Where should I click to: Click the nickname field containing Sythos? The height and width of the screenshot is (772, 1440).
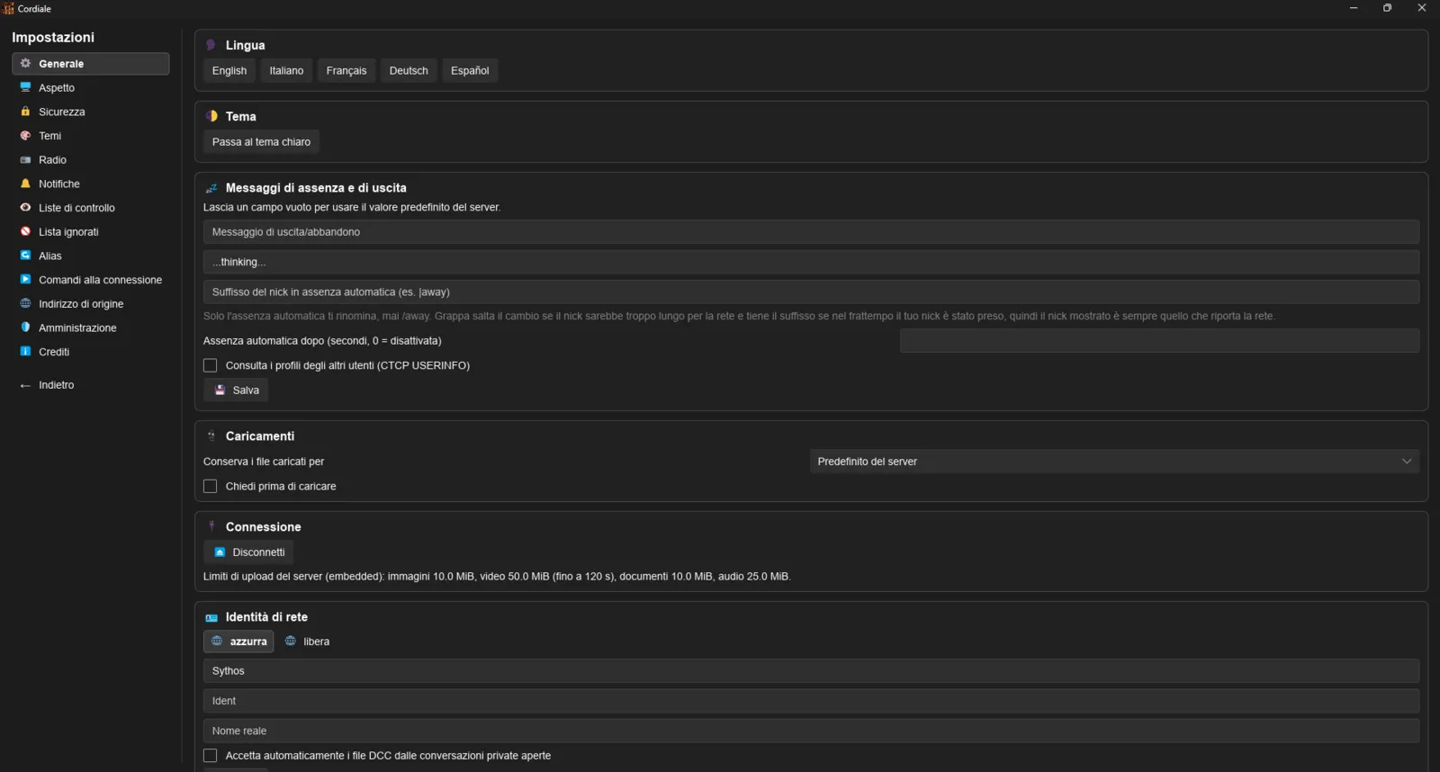(811, 671)
